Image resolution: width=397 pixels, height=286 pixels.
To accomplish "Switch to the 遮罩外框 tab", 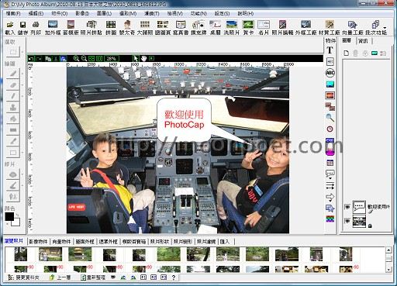I will coord(108,242).
